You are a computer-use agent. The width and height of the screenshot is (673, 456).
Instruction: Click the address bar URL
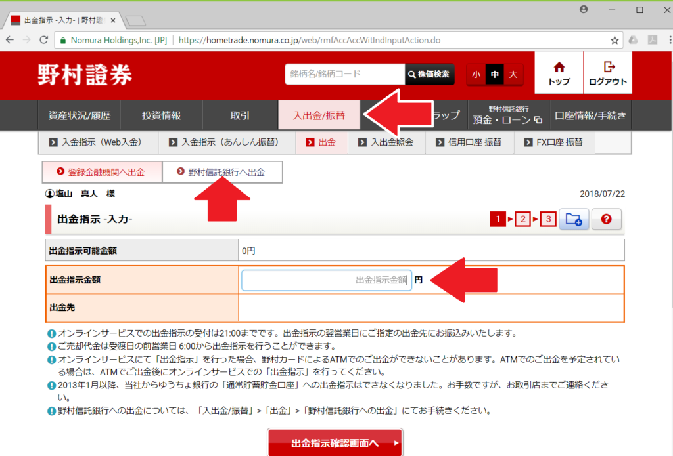(309, 40)
